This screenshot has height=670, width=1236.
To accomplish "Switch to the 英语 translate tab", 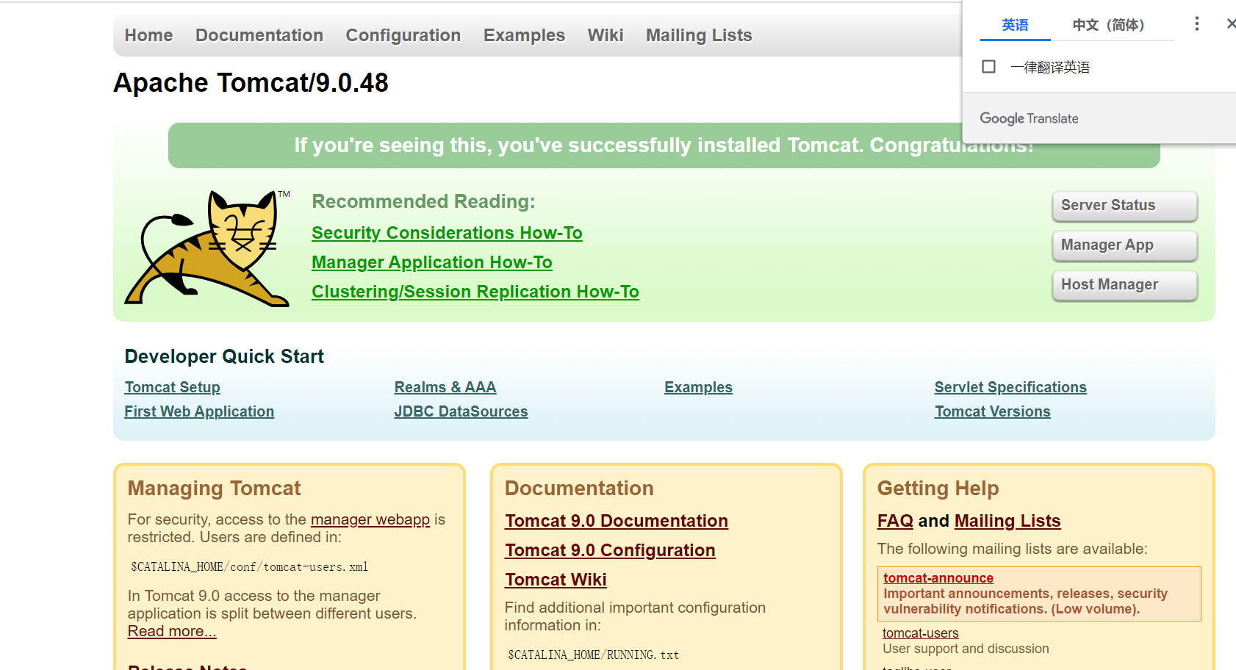I will (1015, 25).
